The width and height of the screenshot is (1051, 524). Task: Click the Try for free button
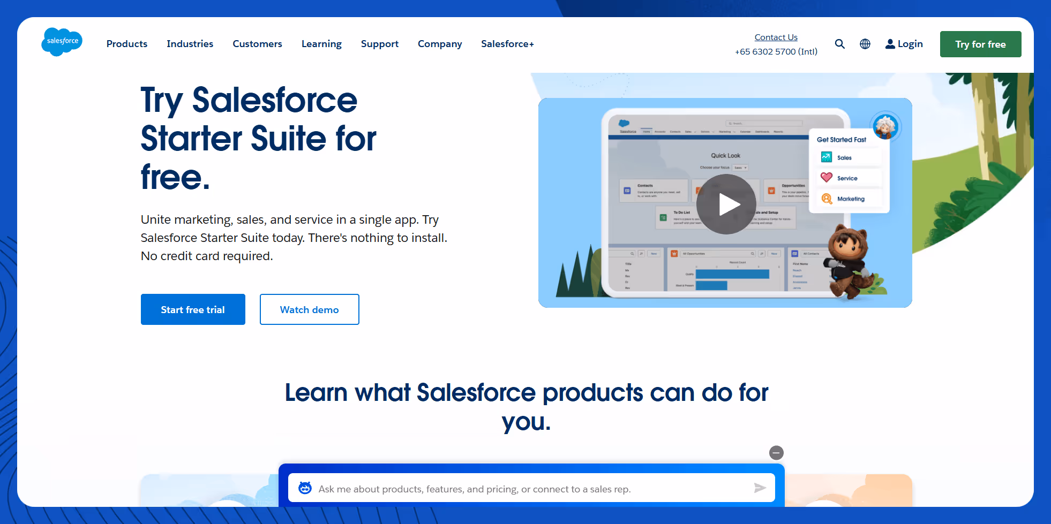click(x=980, y=44)
